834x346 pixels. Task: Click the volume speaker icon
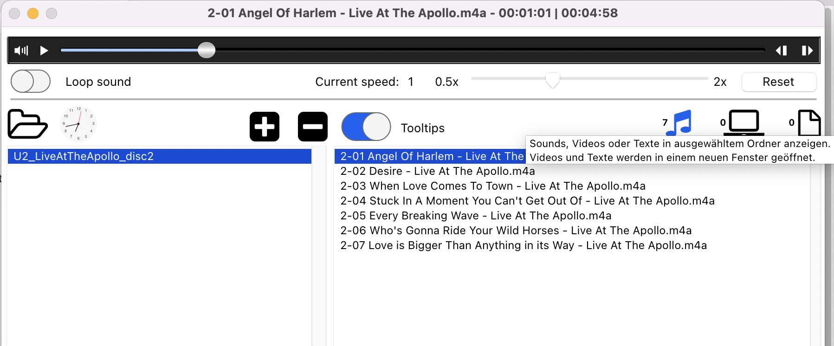pos(21,51)
